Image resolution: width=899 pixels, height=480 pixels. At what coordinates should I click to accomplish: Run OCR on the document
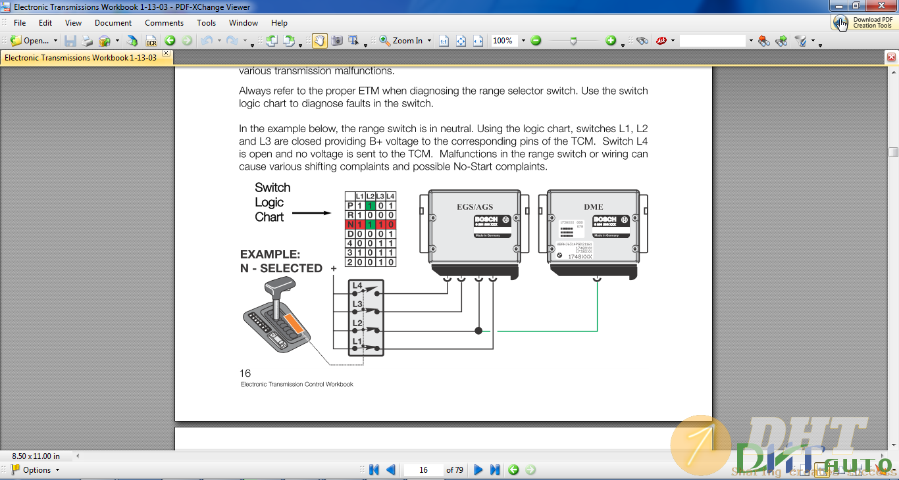151,41
